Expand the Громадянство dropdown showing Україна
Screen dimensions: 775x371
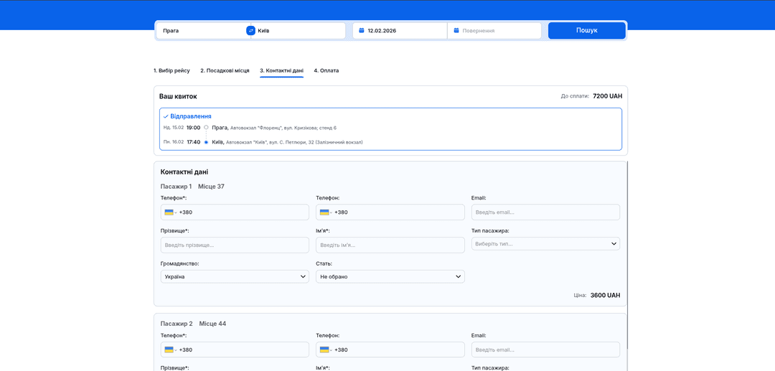[x=235, y=276]
